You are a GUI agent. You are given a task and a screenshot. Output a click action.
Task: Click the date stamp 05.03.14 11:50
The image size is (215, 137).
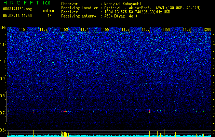(17, 16)
